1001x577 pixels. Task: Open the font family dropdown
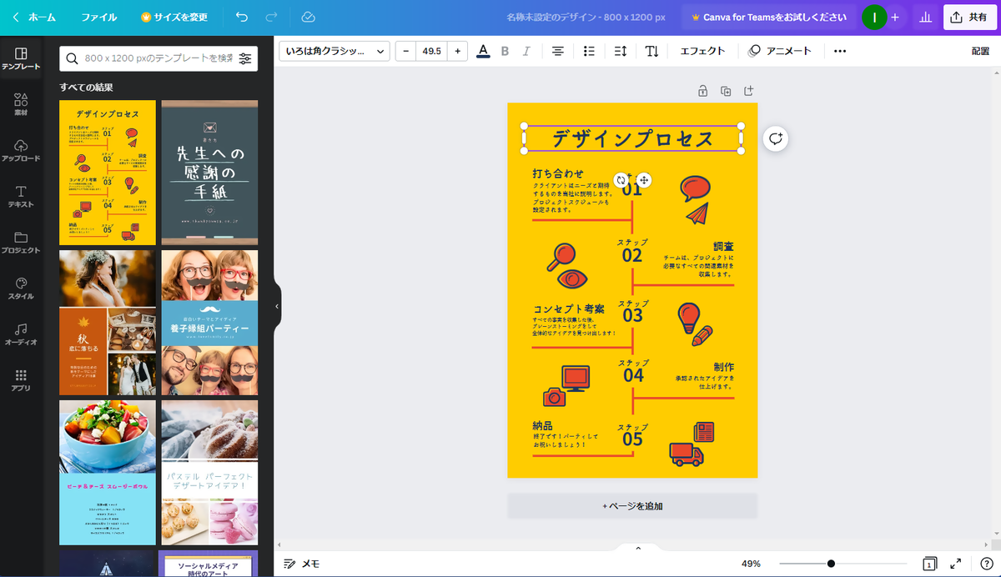tap(335, 51)
